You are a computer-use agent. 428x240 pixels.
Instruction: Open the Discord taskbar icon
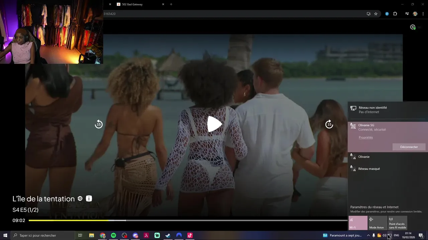[135, 235]
